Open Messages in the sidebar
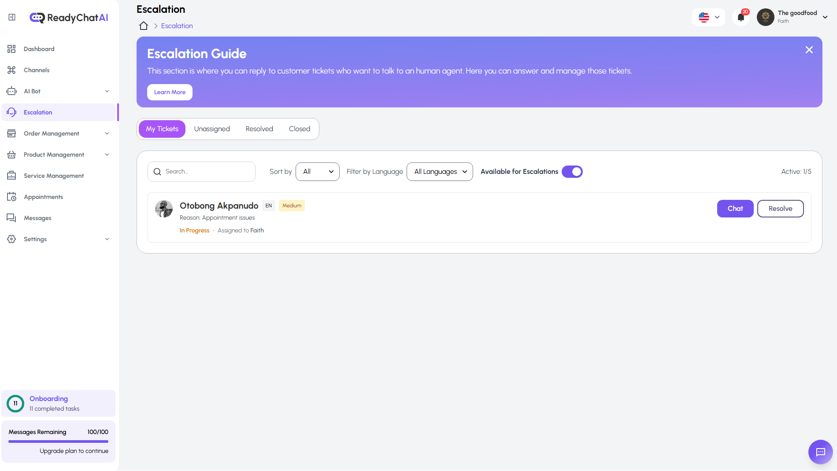837x471 pixels. (37, 218)
